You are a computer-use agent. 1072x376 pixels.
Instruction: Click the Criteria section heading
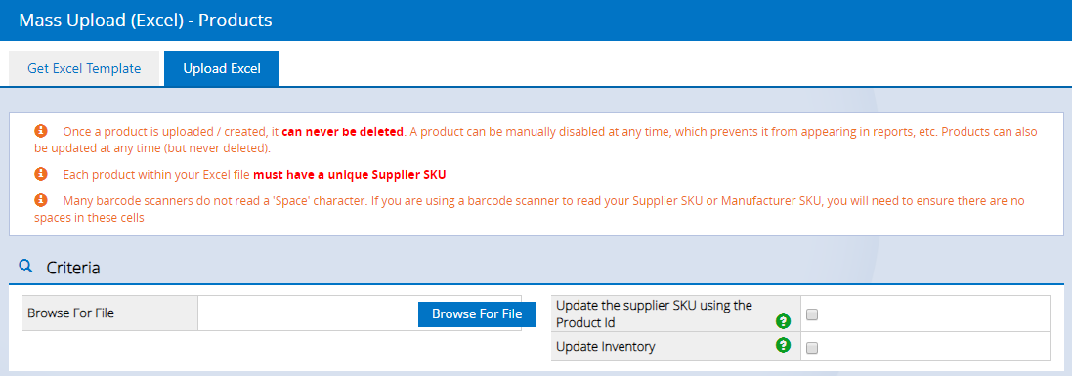(73, 268)
